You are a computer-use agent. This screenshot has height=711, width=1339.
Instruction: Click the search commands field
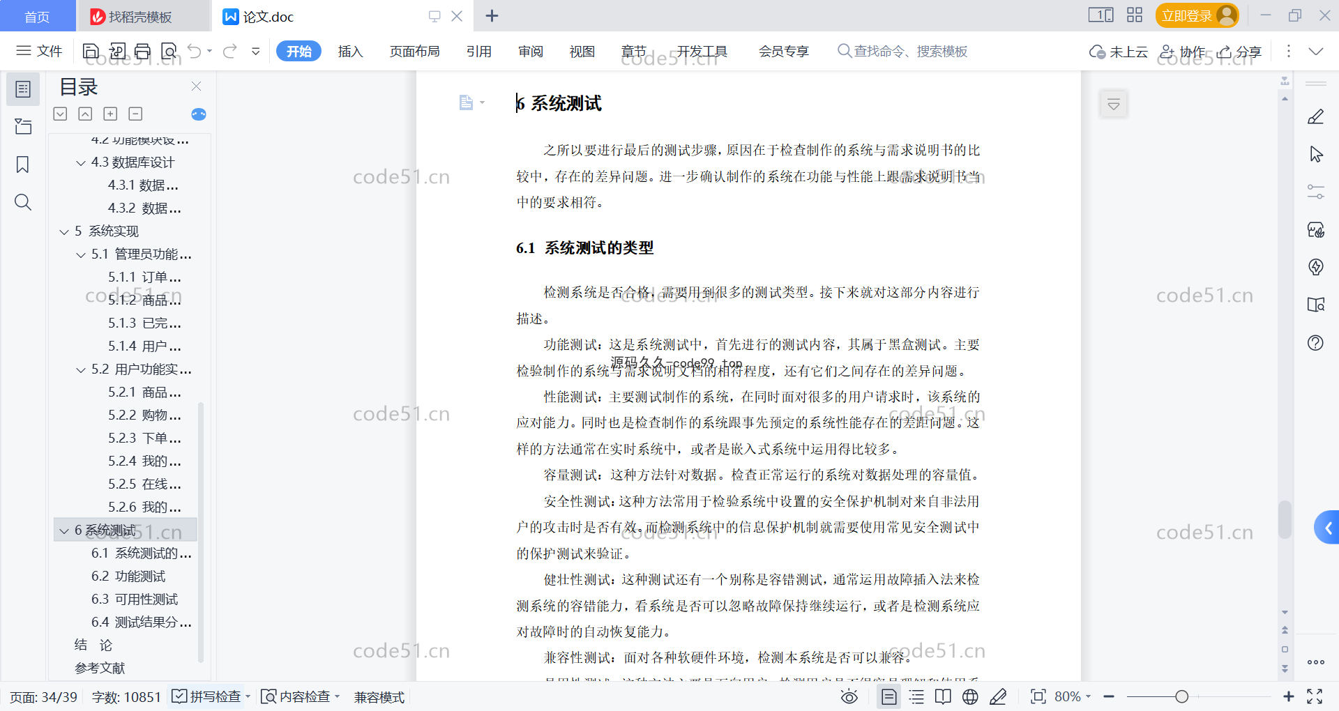[903, 51]
